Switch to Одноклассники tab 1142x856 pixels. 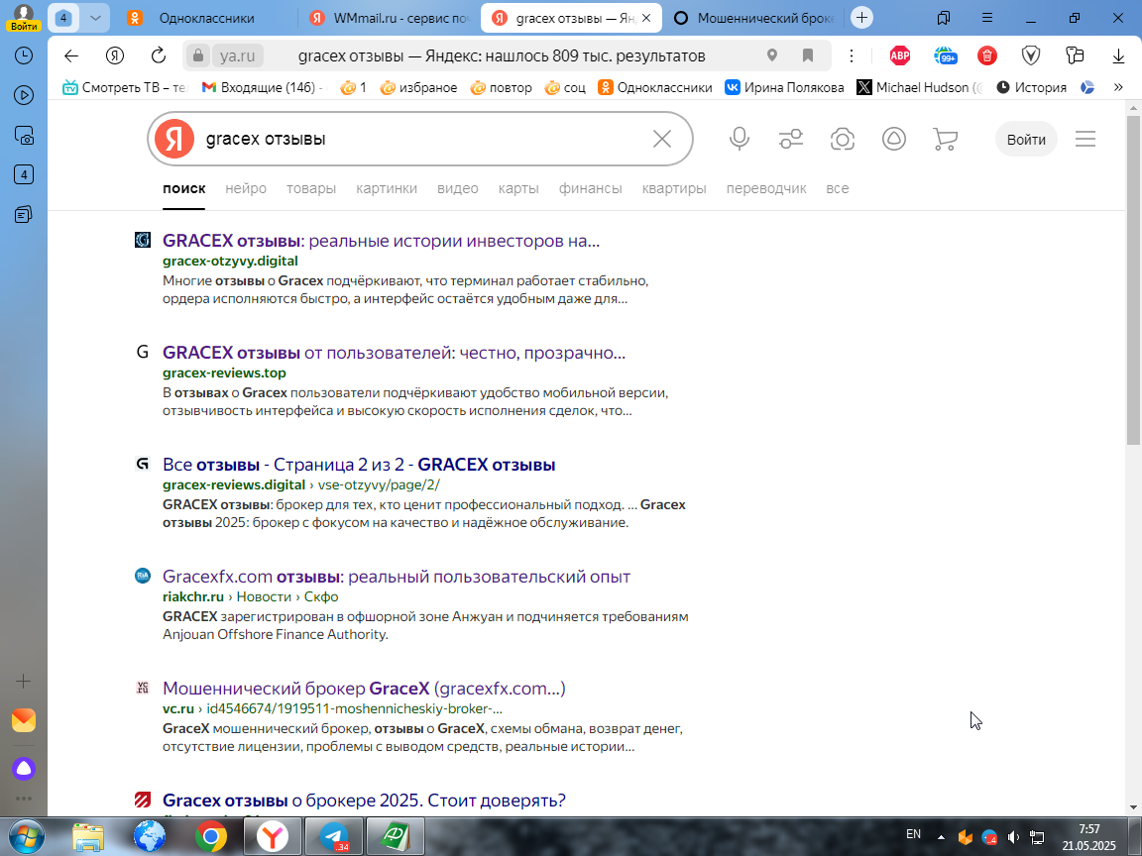pos(207,18)
